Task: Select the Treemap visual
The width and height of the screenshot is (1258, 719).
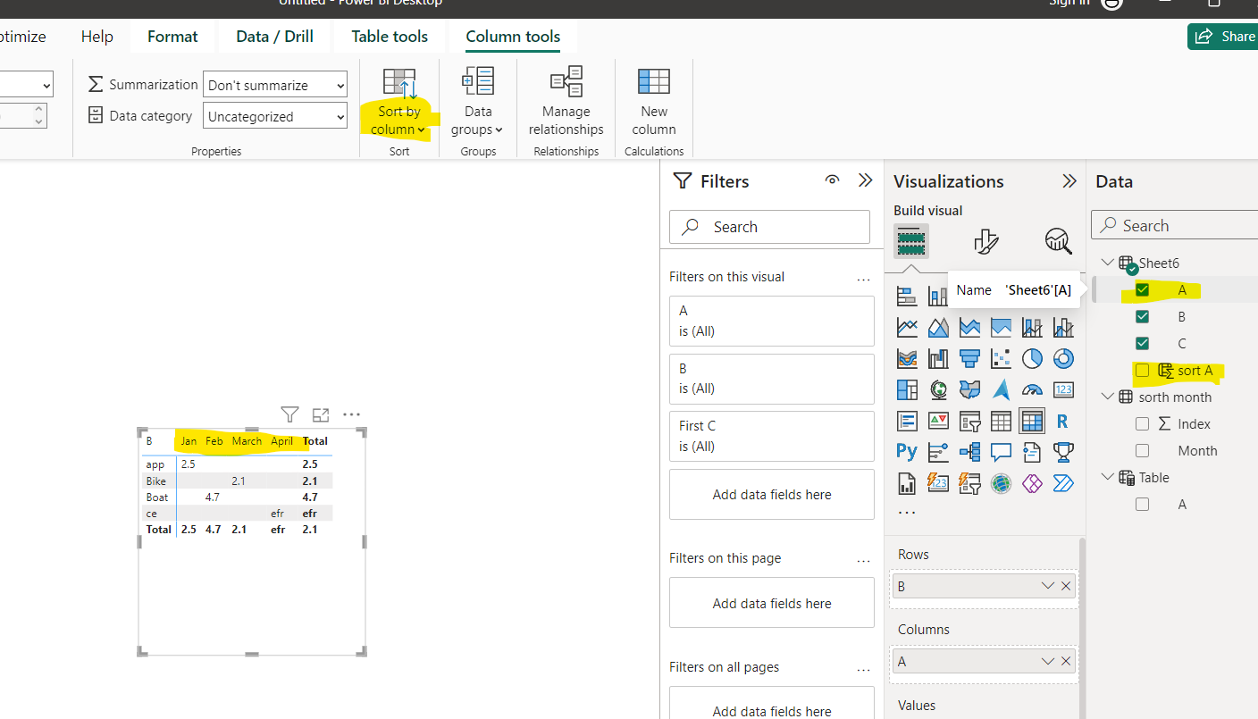Action: (907, 389)
